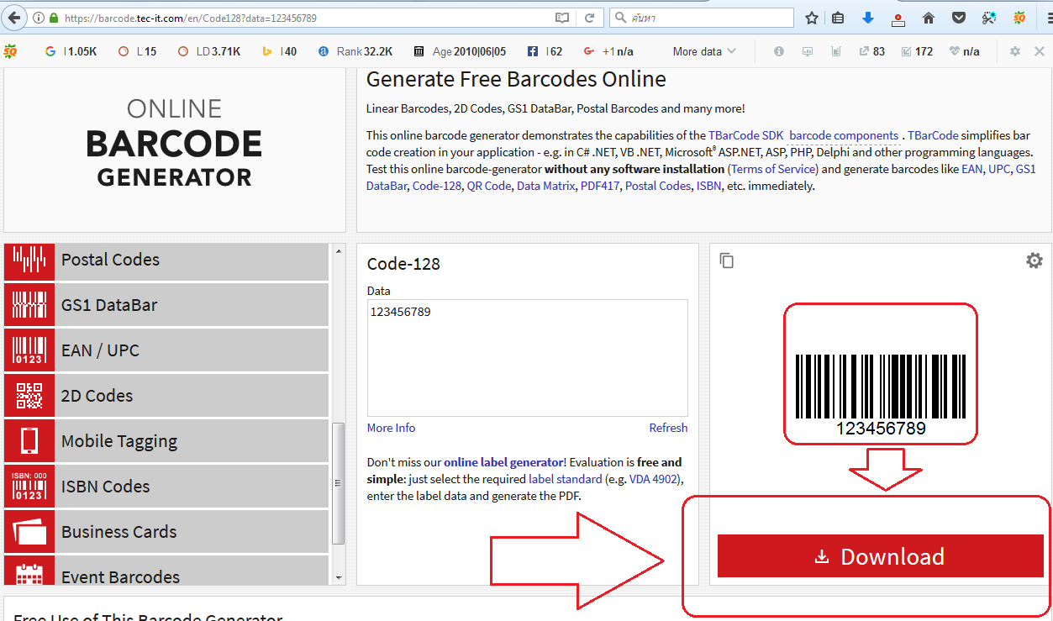Select ISBN Codes category
Screen dimensions: 1053x621
point(166,487)
